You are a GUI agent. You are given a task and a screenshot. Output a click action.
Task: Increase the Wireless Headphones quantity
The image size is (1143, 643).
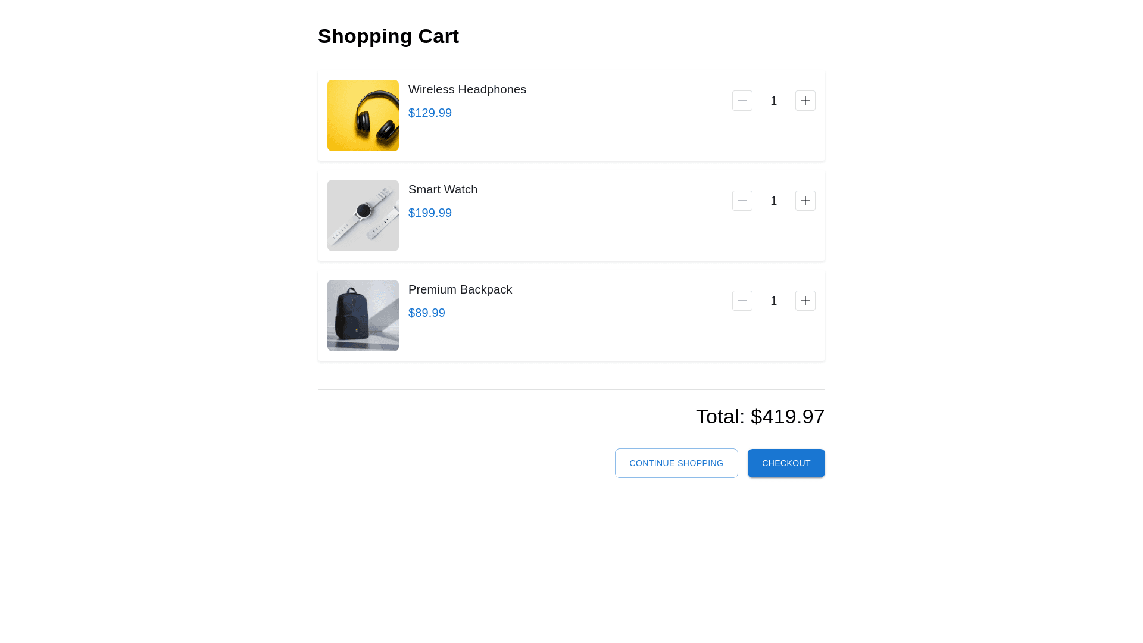point(805,101)
